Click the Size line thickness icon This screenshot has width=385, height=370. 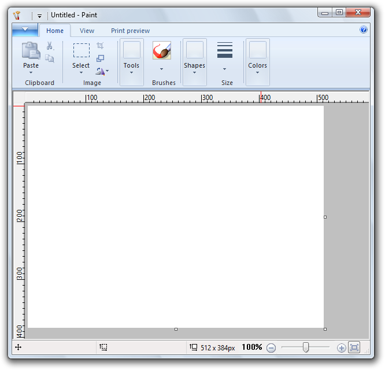[x=225, y=50]
